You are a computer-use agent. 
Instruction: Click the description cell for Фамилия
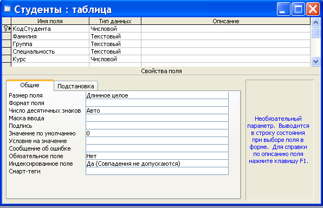(x=226, y=36)
